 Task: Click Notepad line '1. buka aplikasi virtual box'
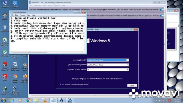tap(33, 18)
